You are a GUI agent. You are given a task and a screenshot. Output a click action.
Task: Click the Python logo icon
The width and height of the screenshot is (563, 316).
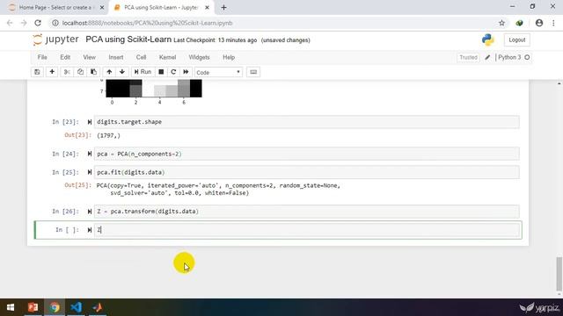click(x=487, y=39)
